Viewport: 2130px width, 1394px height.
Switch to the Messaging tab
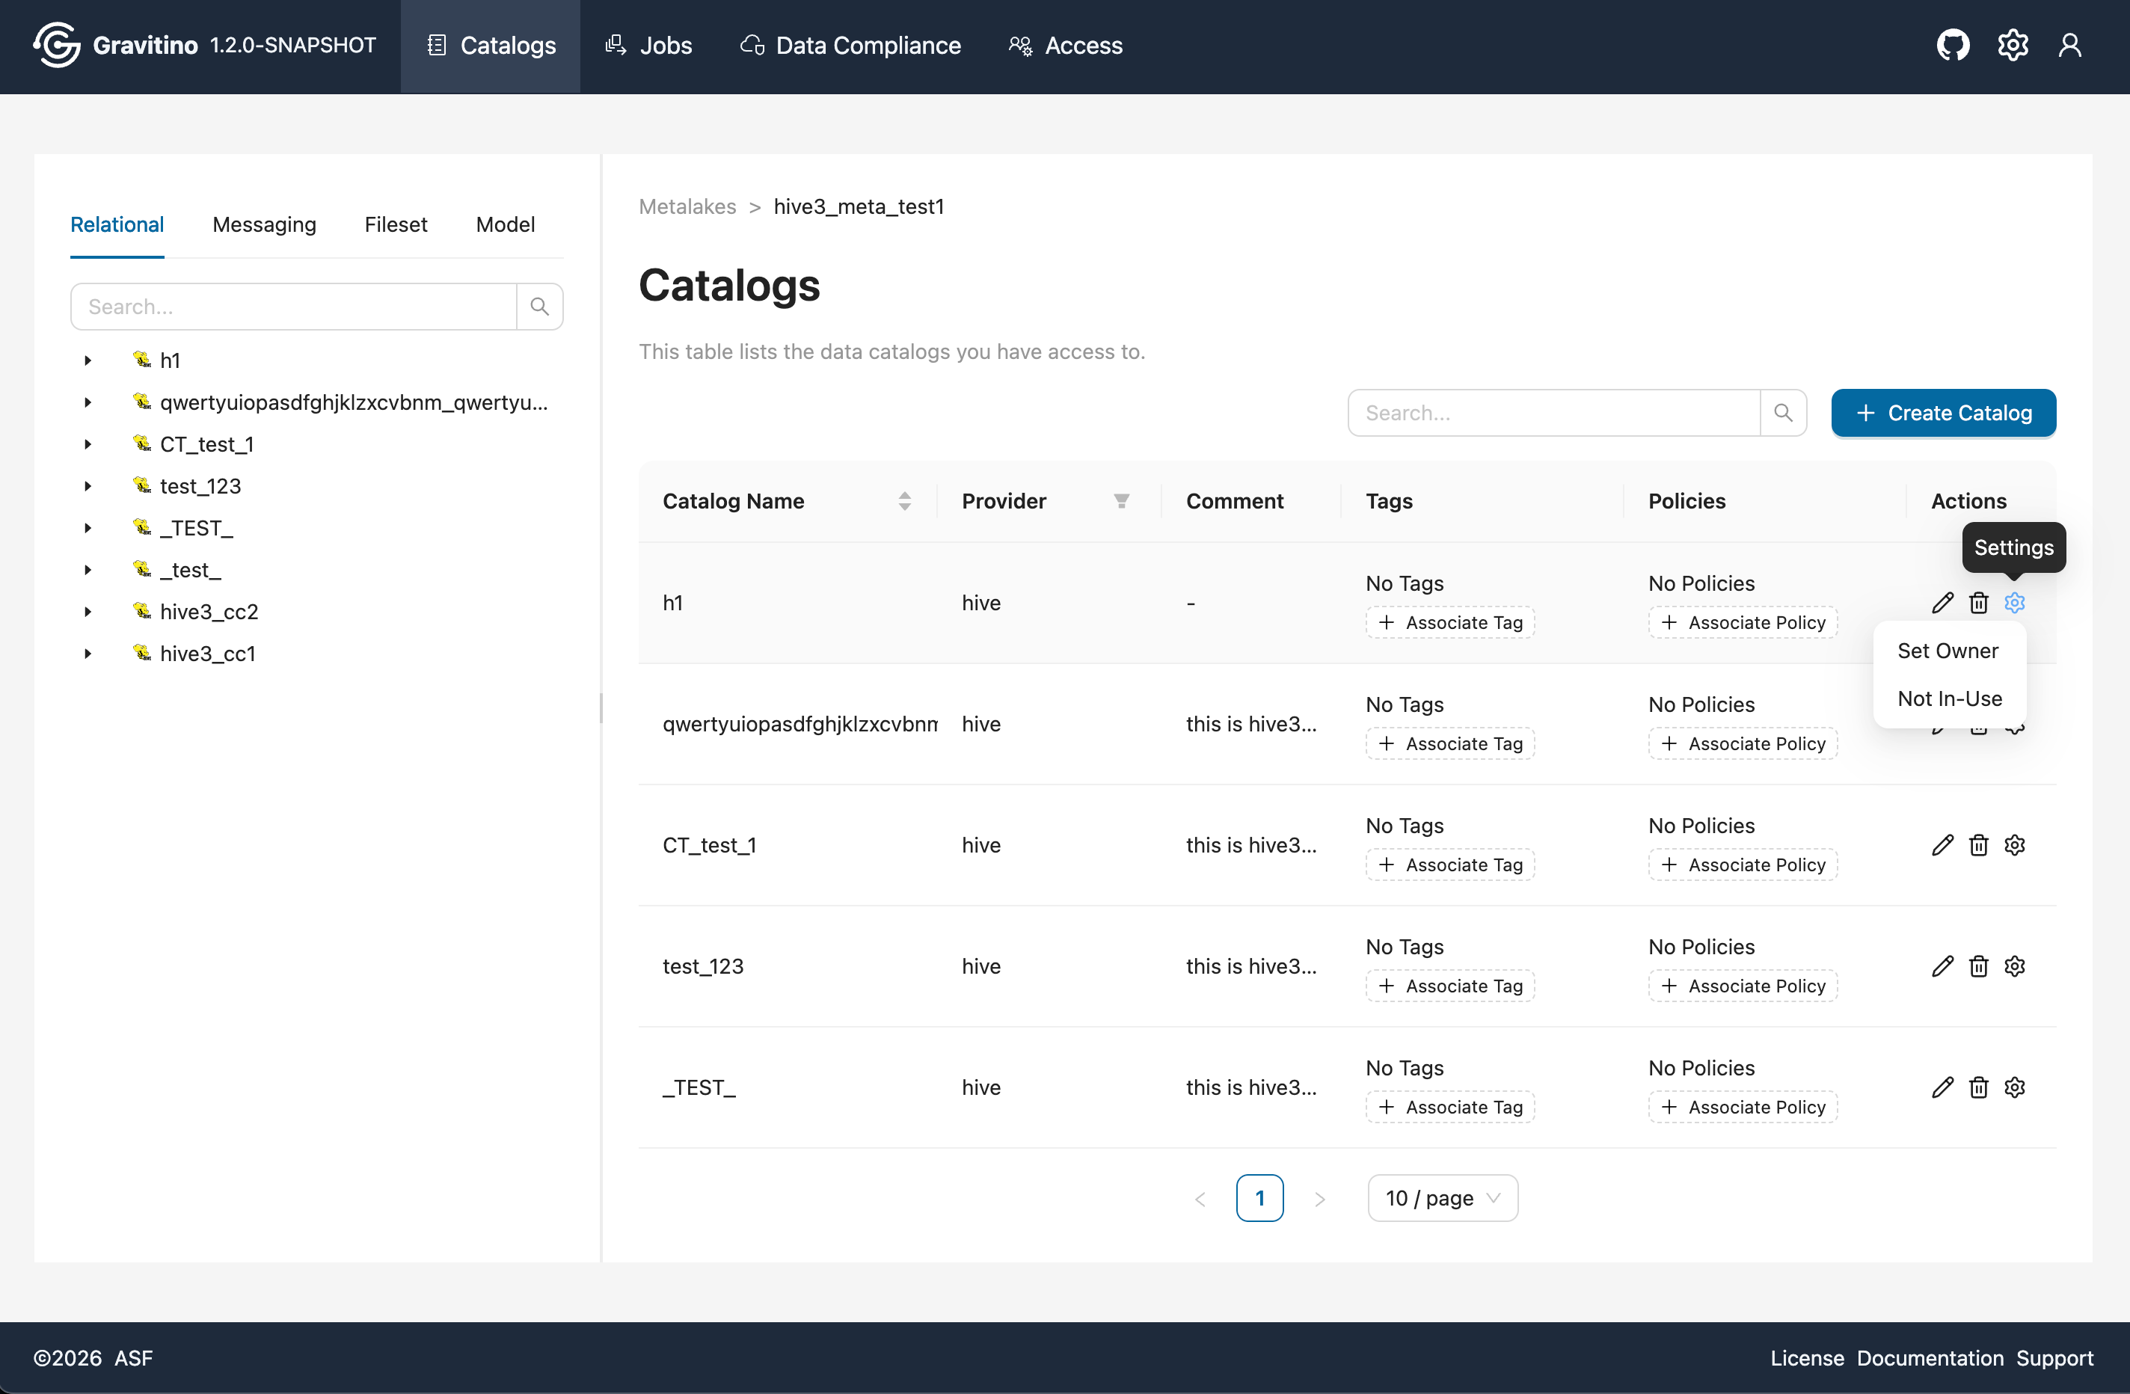click(264, 224)
